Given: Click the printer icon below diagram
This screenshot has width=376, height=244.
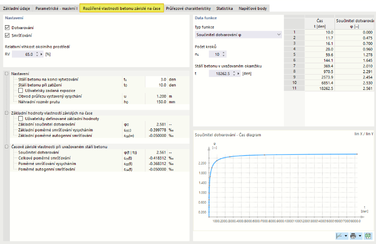Looking at the screenshot, I should pyautogui.click(x=353, y=236).
